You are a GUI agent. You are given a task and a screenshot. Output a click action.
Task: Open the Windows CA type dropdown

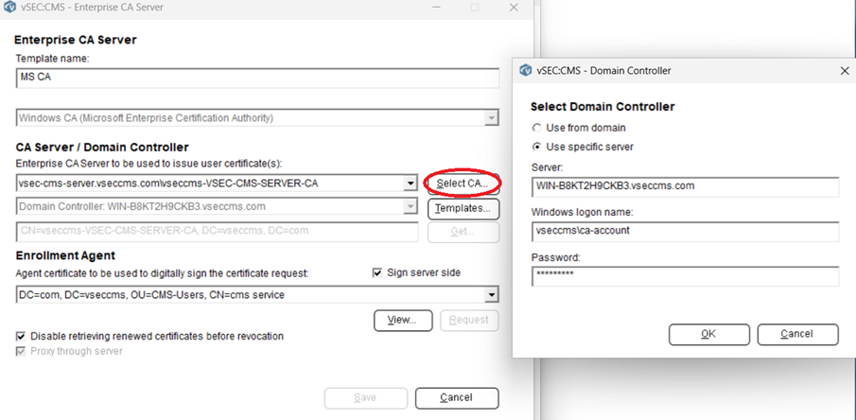pos(492,118)
